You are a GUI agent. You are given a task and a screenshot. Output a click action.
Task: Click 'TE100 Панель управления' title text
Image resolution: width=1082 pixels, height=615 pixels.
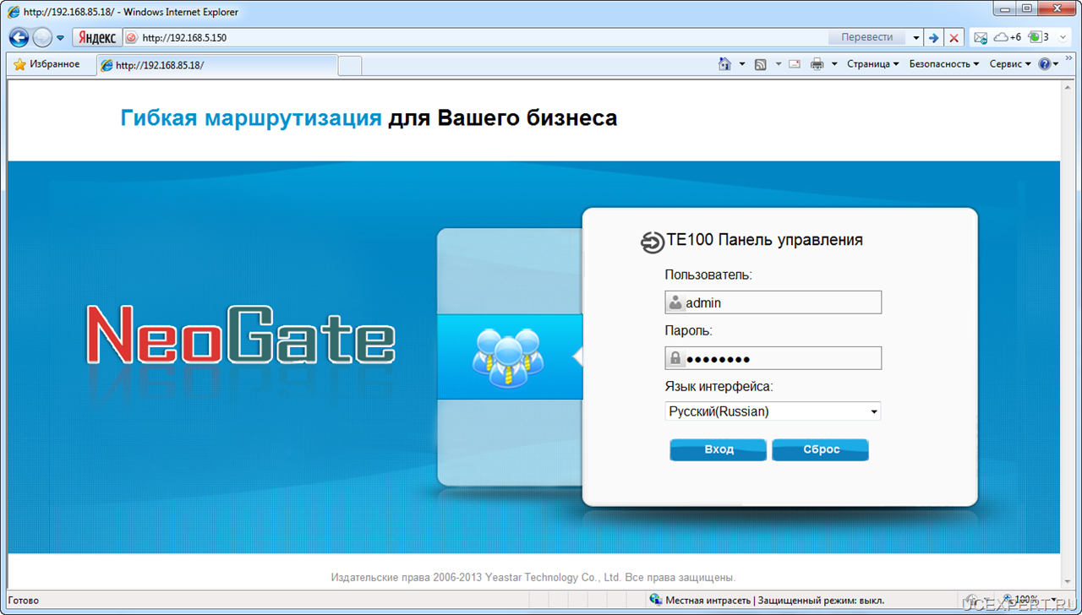tap(765, 240)
